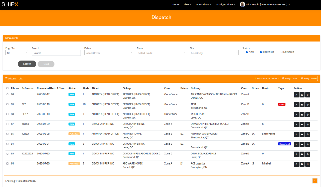Expand the Files menu

188,4
